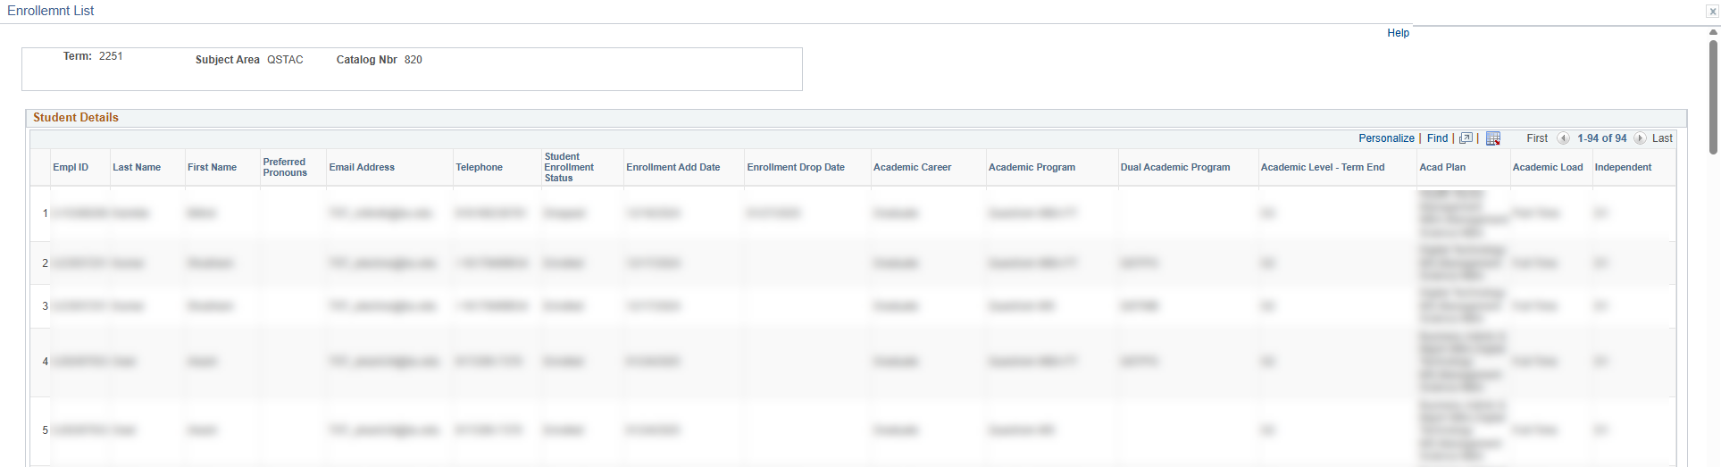Open the Help link
This screenshot has height=467, width=1721.
click(1398, 33)
